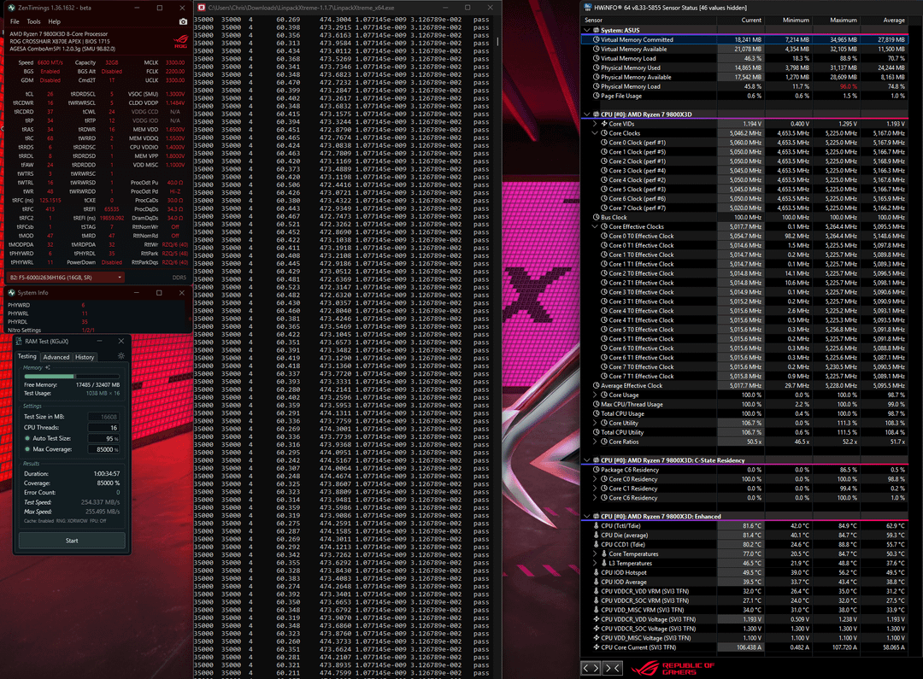Click the CPU Threads input field

click(103, 428)
